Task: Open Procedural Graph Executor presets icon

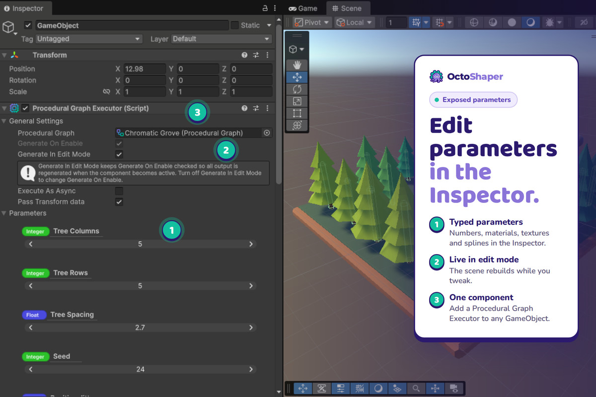Action: pos(256,108)
